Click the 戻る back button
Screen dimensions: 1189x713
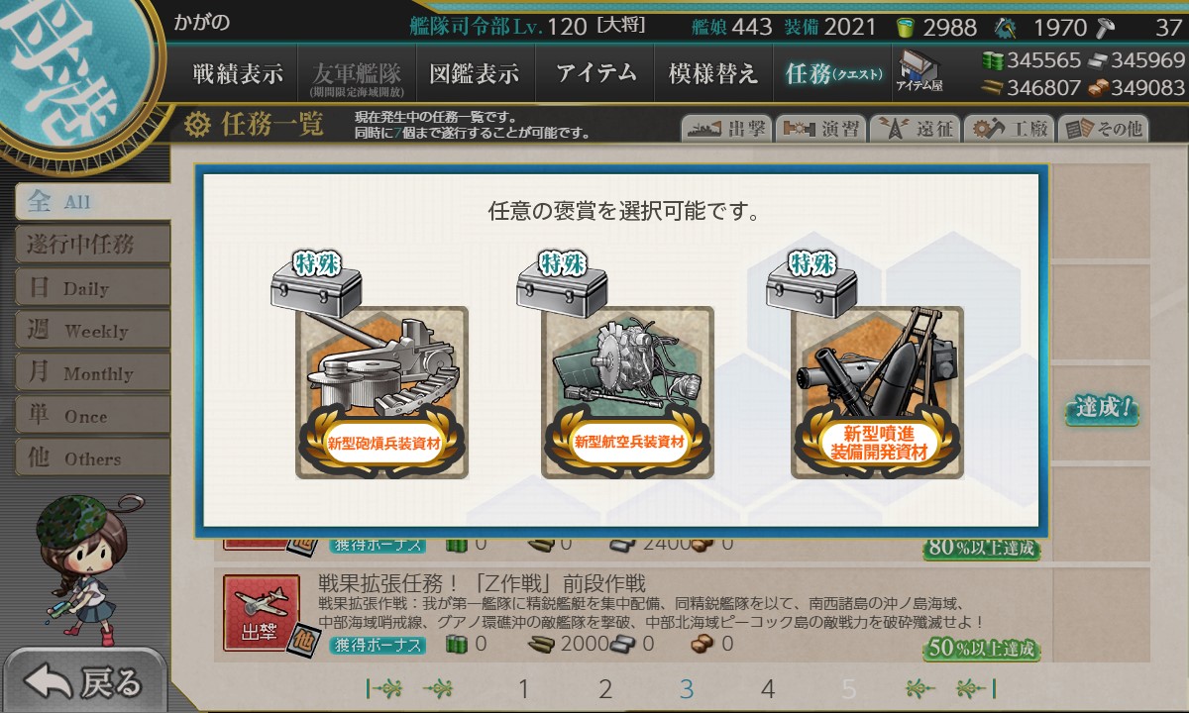click(83, 681)
